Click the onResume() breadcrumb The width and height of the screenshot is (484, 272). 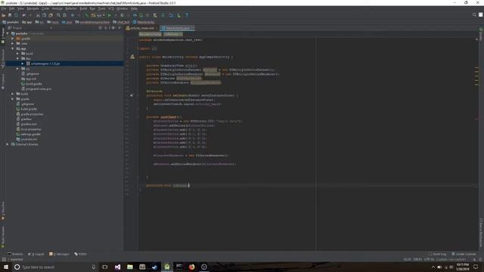point(173,34)
